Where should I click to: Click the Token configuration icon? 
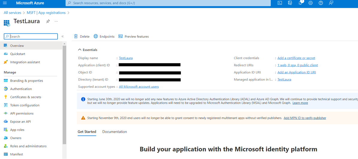[x=6, y=105]
